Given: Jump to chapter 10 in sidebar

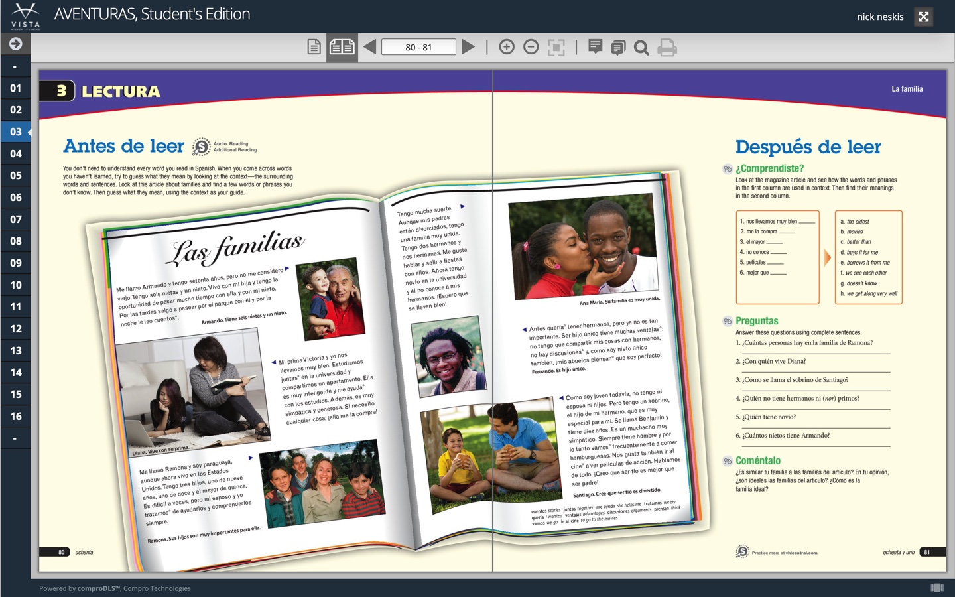Looking at the screenshot, I should tap(16, 285).
